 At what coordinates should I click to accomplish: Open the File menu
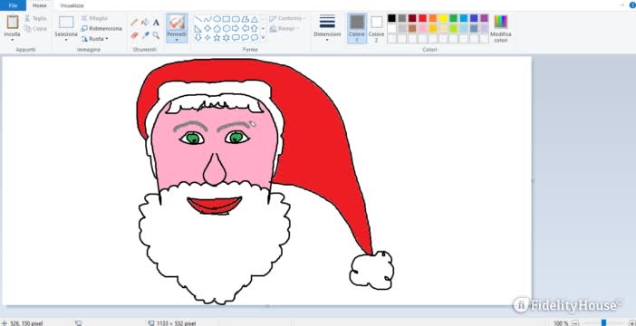[x=13, y=5]
